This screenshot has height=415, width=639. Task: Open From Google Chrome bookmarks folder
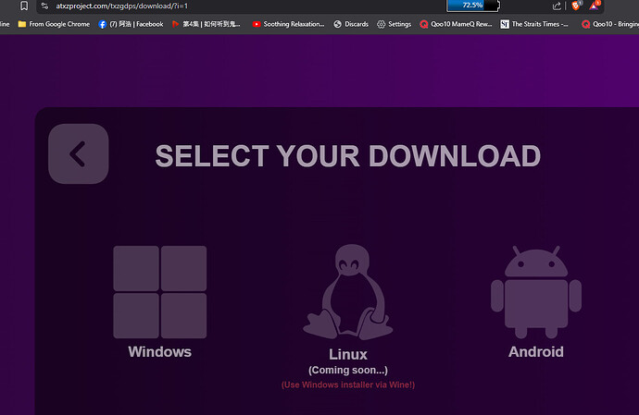click(54, 24)
